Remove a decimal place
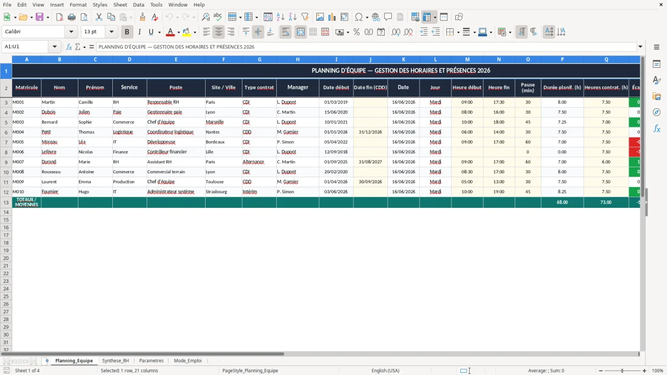Screen dimensions: 667x375 click(x=409, y=32)
